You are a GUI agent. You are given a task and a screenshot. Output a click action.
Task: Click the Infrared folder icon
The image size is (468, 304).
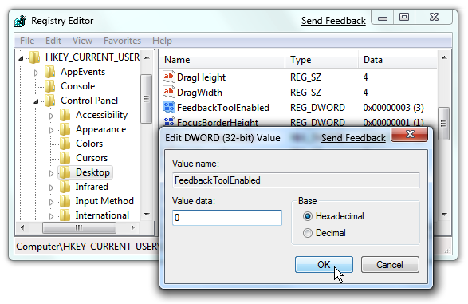65,187
